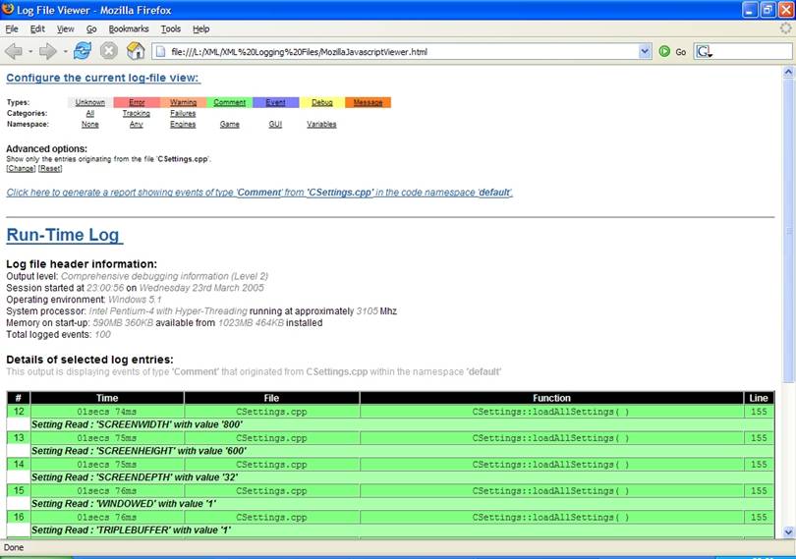Select the blue Event type filter
The width and height of the screenshot is (796, 559).
[x=276, y=102]
